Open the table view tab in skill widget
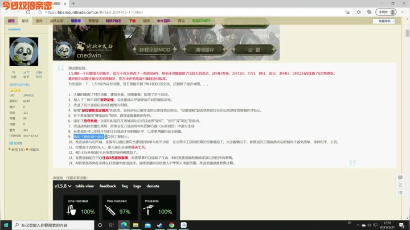The width and height of the screenshot is (410, 230). pyautogui.click(x=84, y=186)
